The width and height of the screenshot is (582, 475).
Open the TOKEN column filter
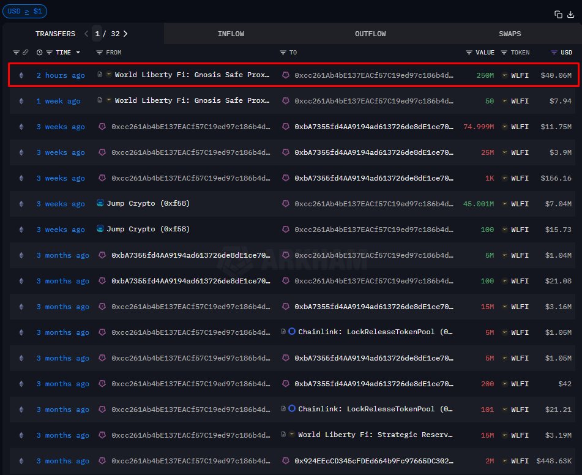point(504,53)
